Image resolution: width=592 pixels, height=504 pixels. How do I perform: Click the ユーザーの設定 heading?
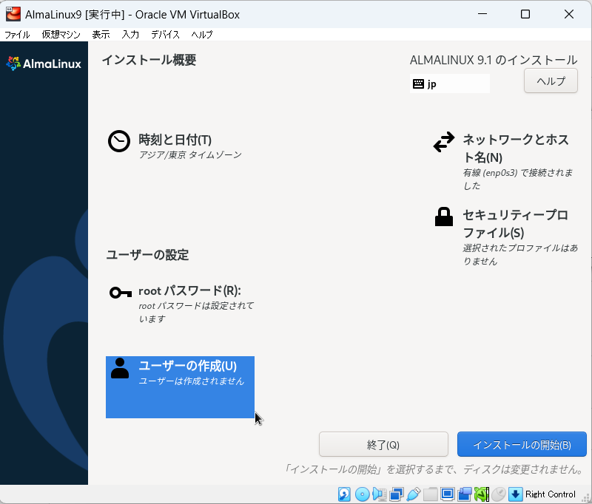click(147, 255)
